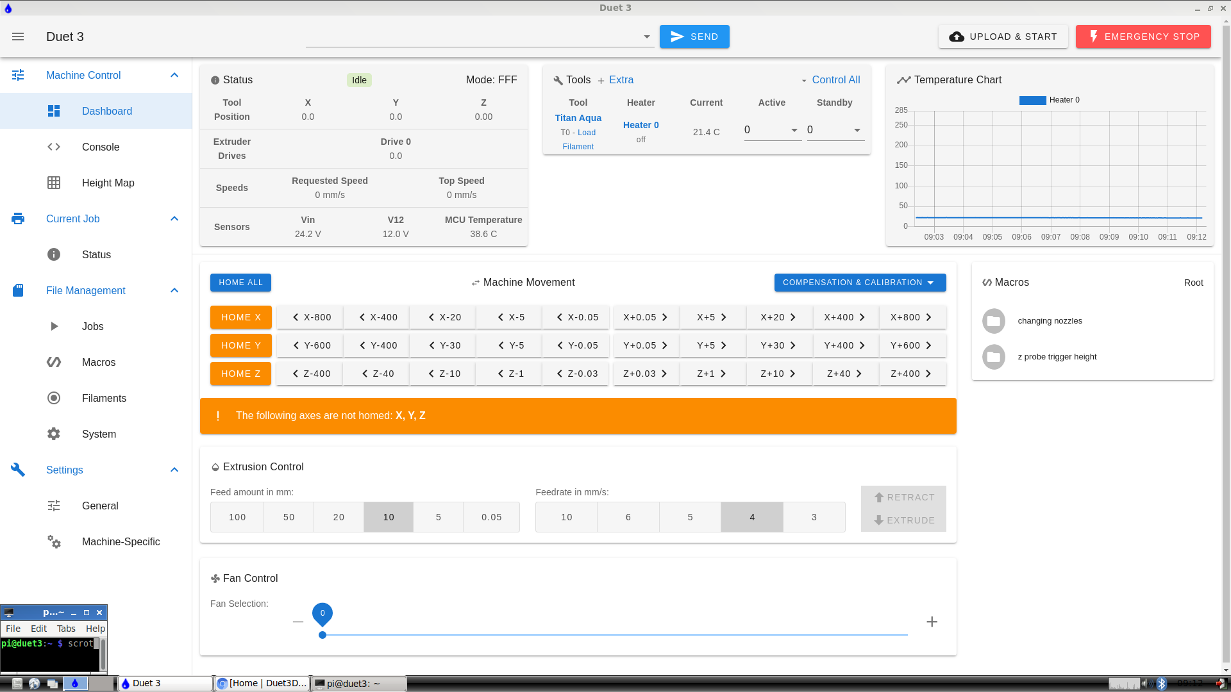Viewport: 1231px width, 692px height.
Task: Click the fan speed plus icon
Action: (932, 622)
